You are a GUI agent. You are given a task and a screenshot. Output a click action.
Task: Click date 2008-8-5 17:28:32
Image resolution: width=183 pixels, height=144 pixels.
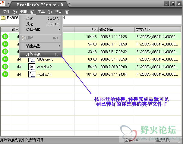tap(114, 52)
